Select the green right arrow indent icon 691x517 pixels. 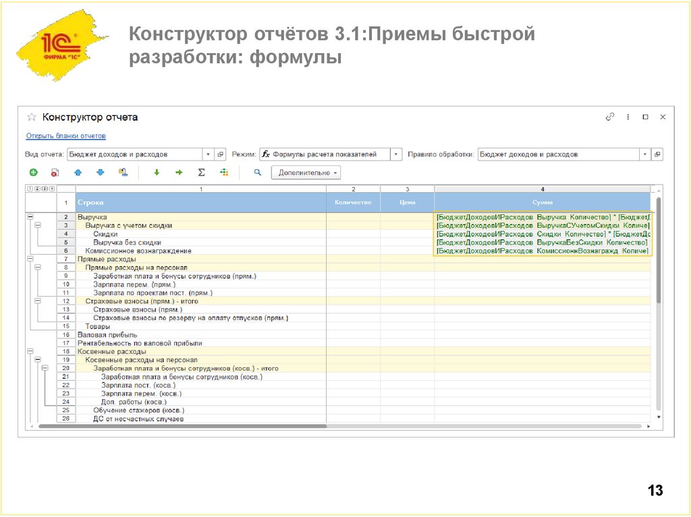[x=179, y=172]
